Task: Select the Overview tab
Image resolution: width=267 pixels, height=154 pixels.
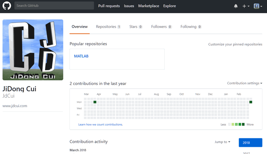Action: (79, 27)
